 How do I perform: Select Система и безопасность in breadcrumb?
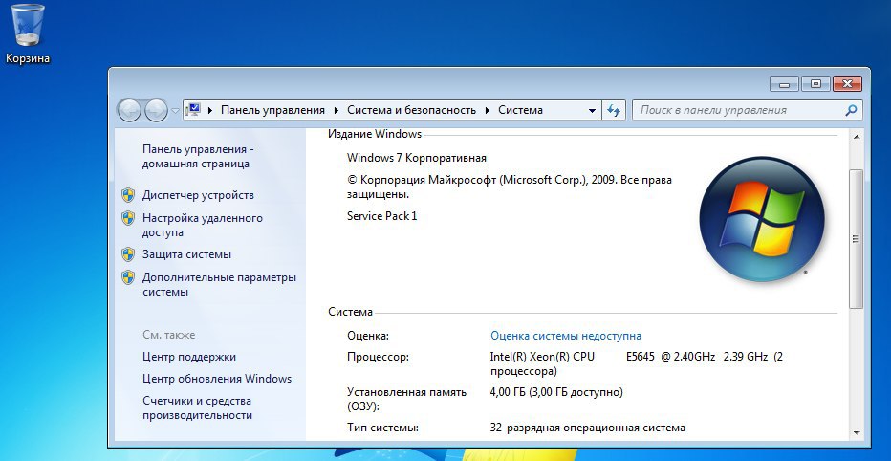point(411,110)
